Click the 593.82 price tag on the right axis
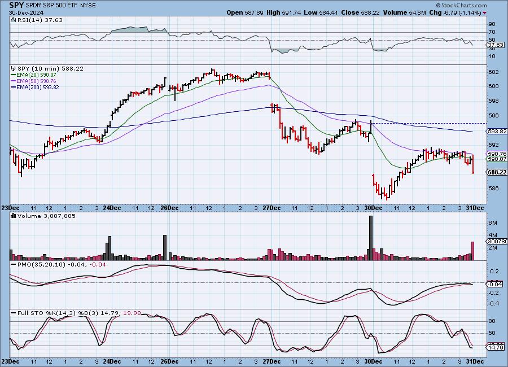This screenshot has width=508, height=367. [x=497, y=132]
